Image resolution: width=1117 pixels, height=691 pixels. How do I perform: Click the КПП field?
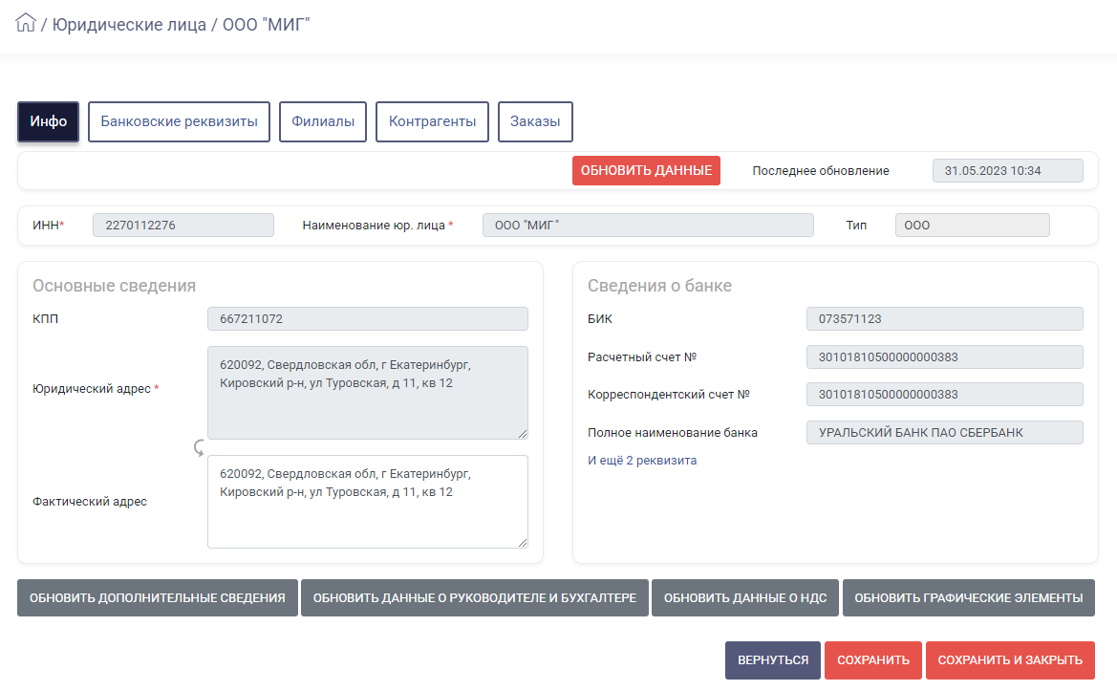(x=368, y=318)
